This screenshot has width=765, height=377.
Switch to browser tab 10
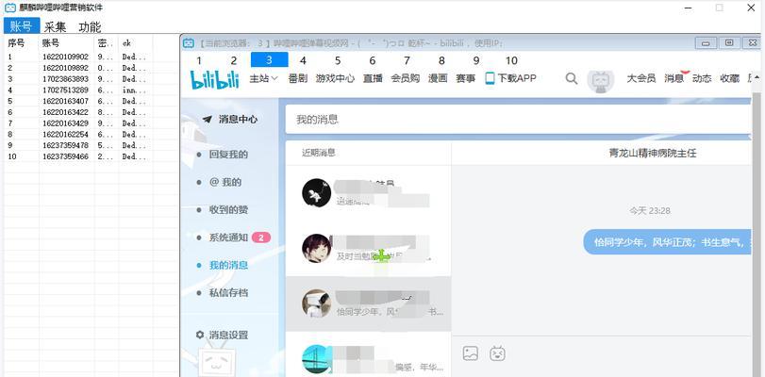(511, 60)
